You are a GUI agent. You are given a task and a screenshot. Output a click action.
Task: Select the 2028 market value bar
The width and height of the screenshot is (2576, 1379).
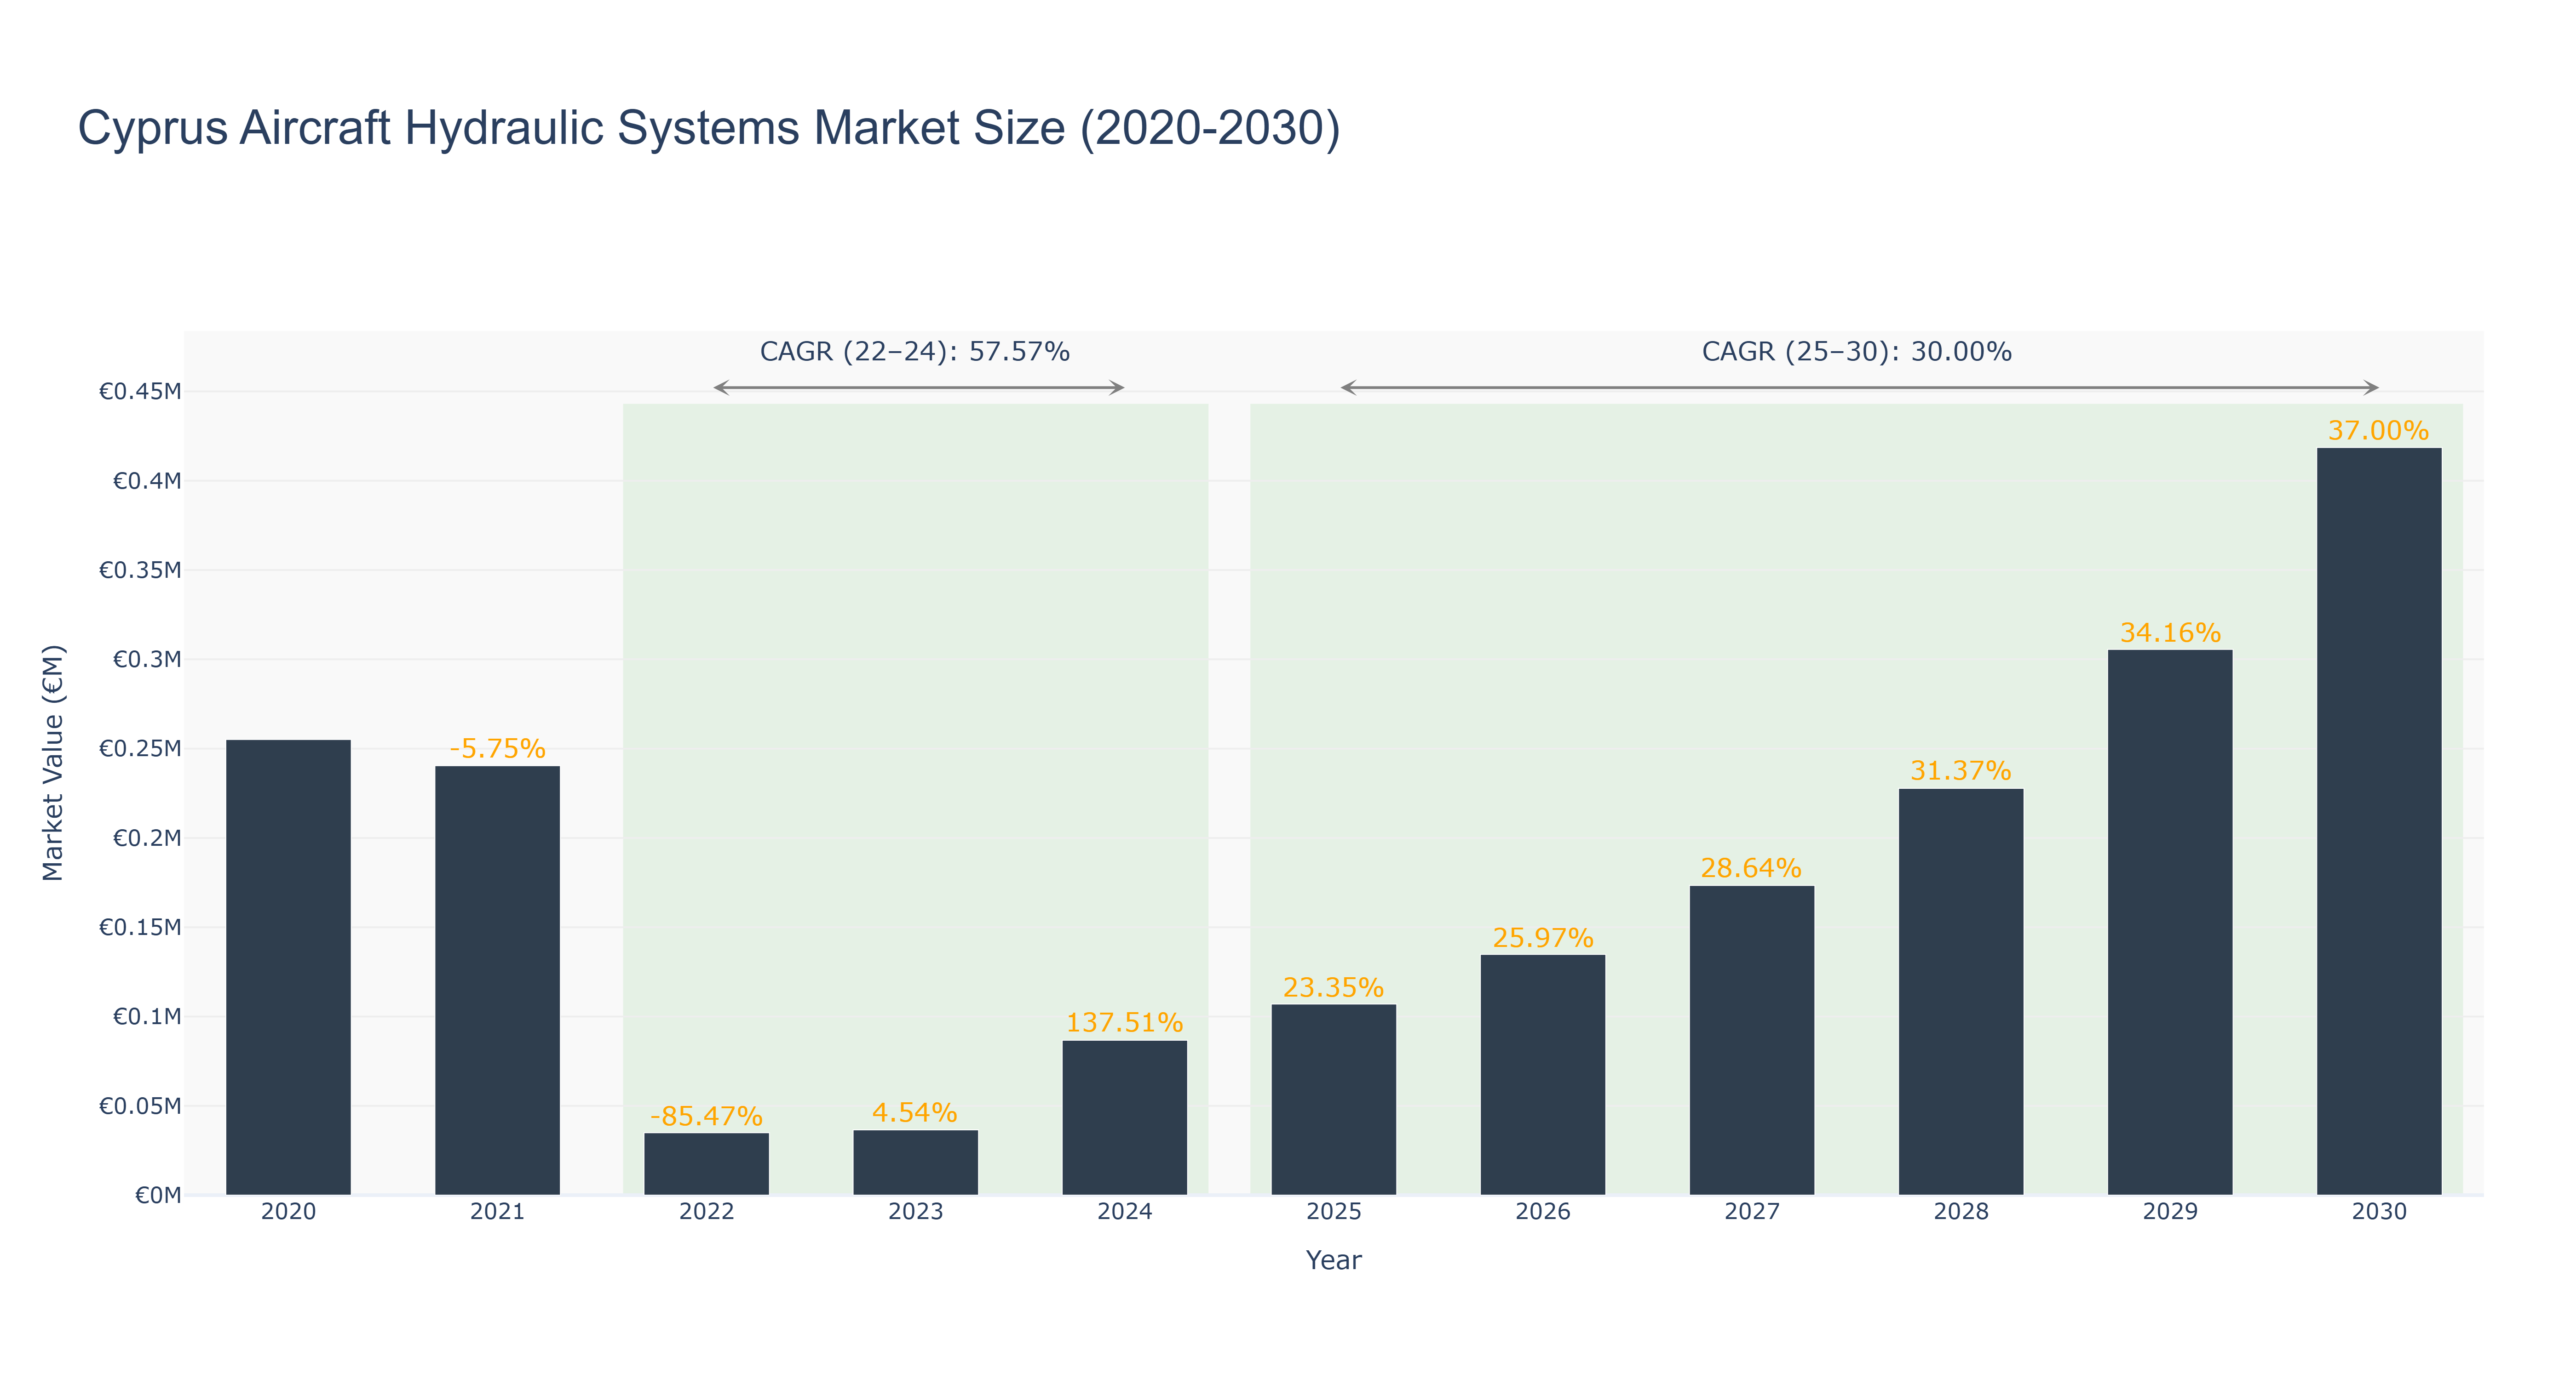(x=1960, y=992)
